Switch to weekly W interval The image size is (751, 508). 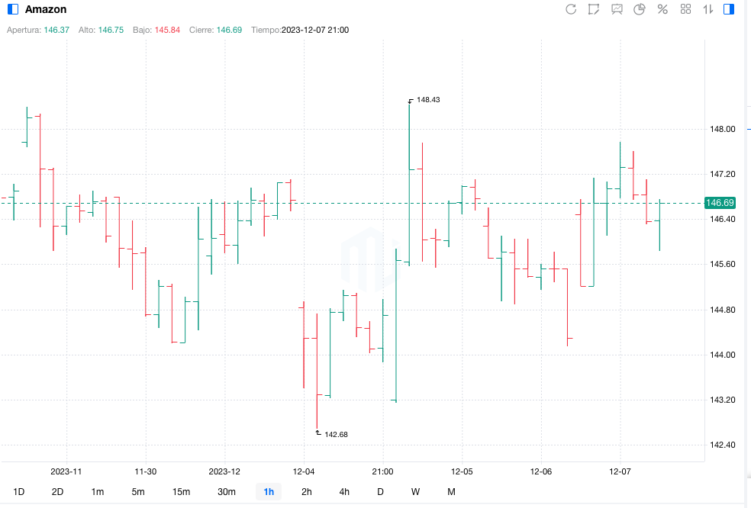[x=415, y=492]
